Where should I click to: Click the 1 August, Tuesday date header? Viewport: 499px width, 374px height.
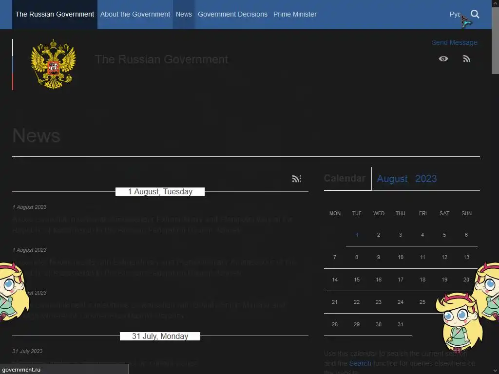pyautogui.click(x=160, y=192)
